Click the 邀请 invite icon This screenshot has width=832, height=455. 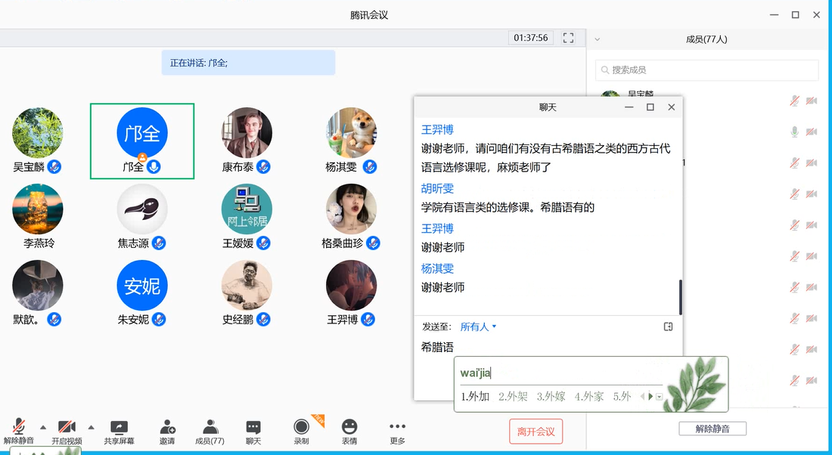167,428
